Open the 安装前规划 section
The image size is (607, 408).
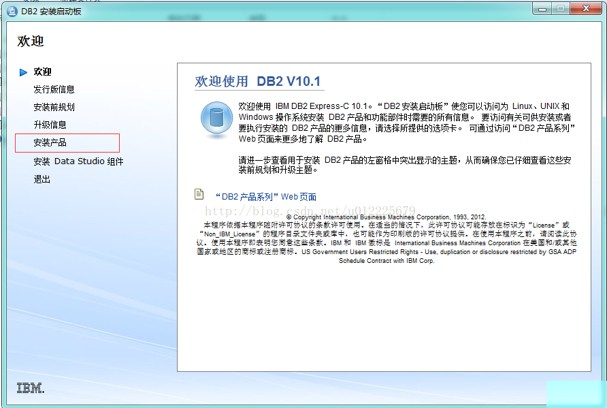(54, 108)
